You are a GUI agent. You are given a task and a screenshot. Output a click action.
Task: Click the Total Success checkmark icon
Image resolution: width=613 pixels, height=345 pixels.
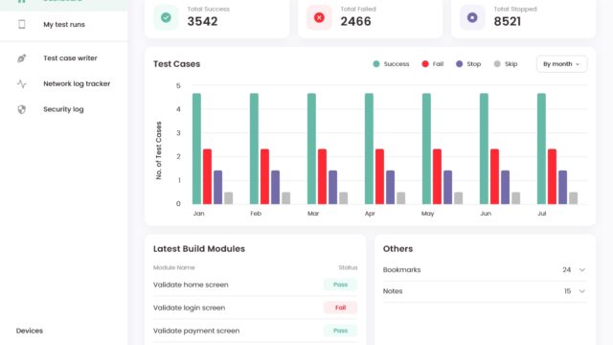click(166, 17)
